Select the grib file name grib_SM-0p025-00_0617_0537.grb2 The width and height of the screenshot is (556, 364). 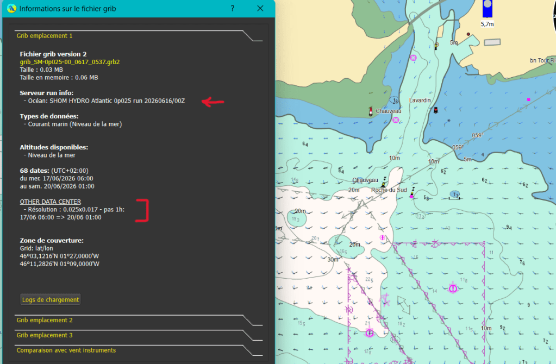(70, 62)
